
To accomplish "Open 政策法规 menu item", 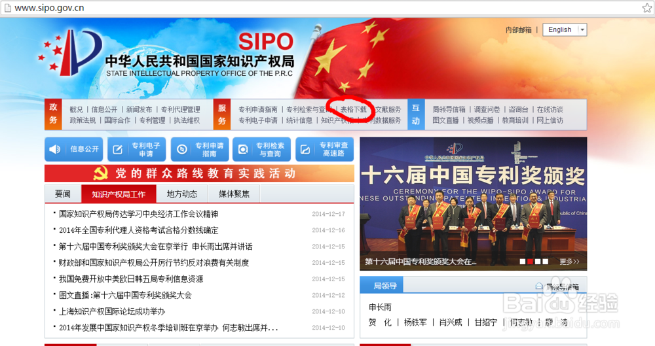I will pos(83,120).
